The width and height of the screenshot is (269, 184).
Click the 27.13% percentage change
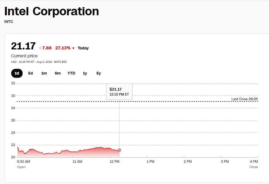(x=63, y=48)
